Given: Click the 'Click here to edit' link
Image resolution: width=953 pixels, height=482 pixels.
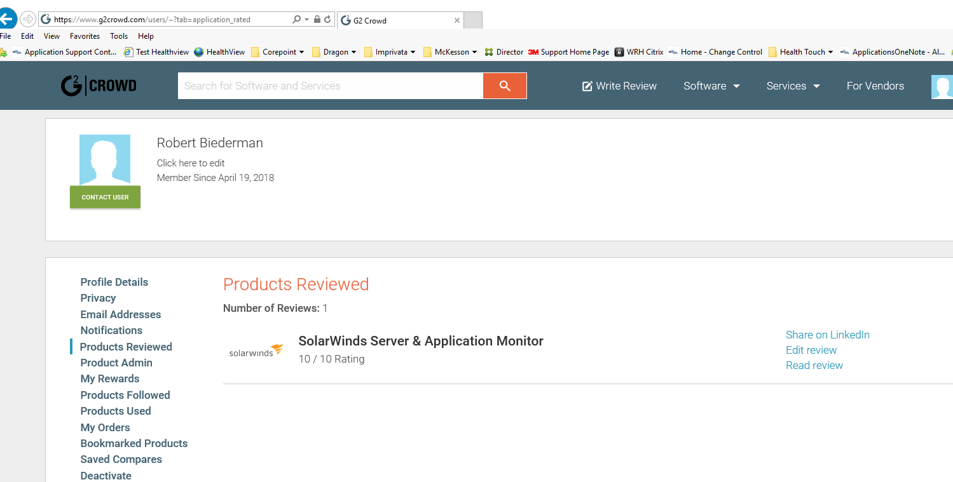Looking at the screenshot, I should [191, 163].
